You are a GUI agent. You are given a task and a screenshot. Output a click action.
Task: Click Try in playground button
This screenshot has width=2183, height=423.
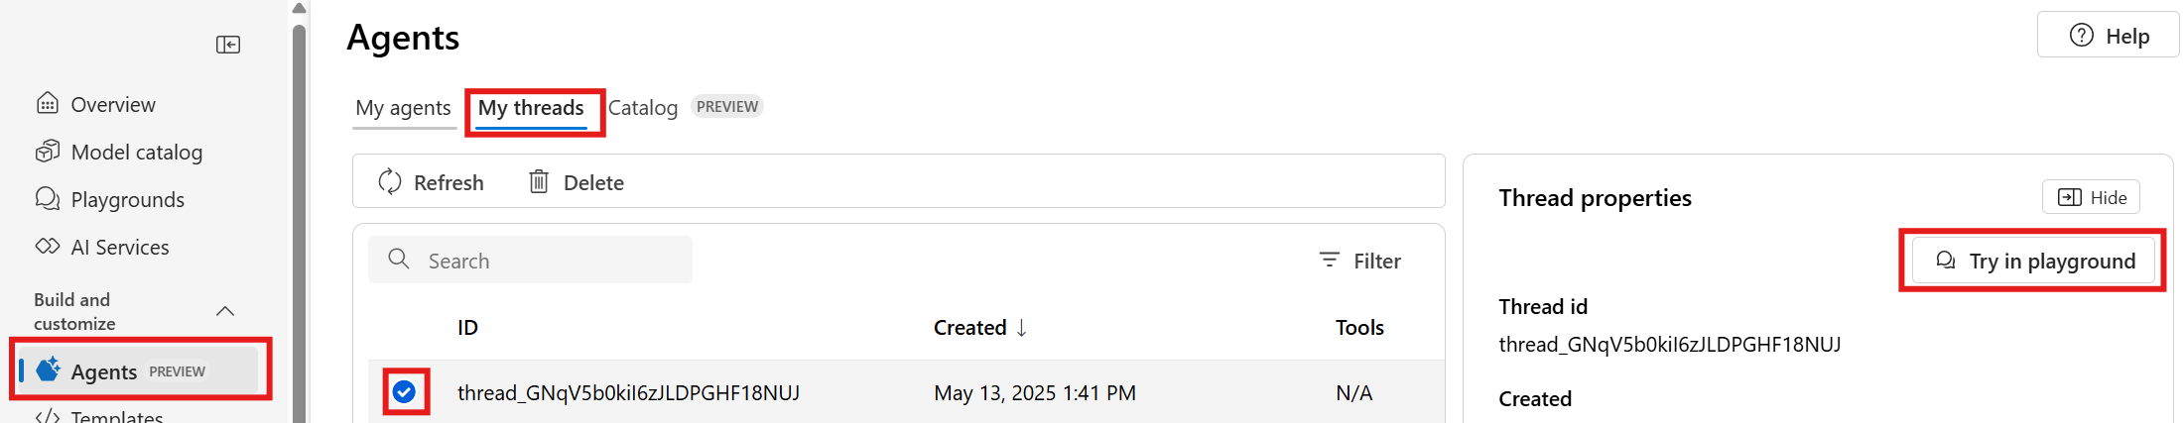tap(2034, 261)
